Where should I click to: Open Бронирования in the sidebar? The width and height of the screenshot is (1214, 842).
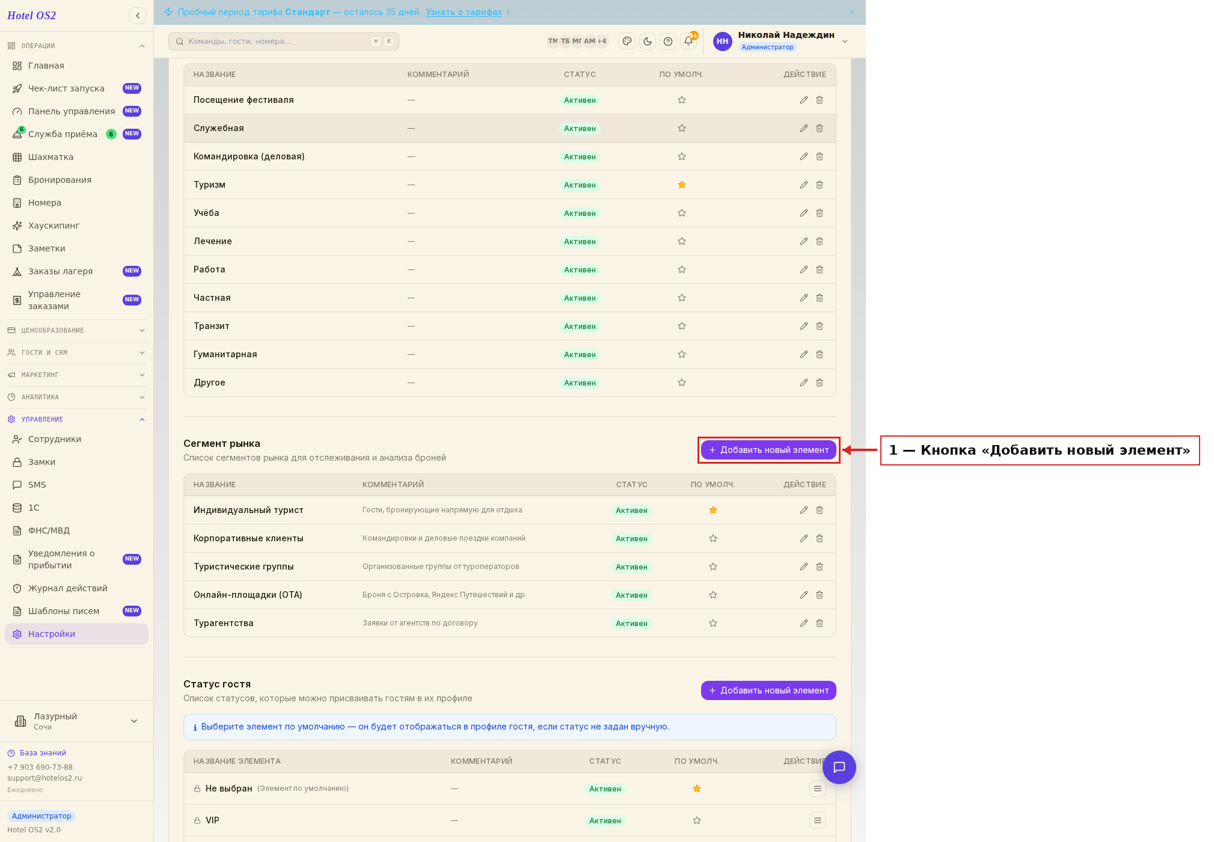click(76, 180)
